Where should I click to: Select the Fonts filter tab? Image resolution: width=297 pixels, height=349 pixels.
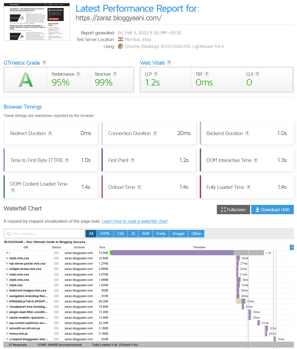(161, 234)
